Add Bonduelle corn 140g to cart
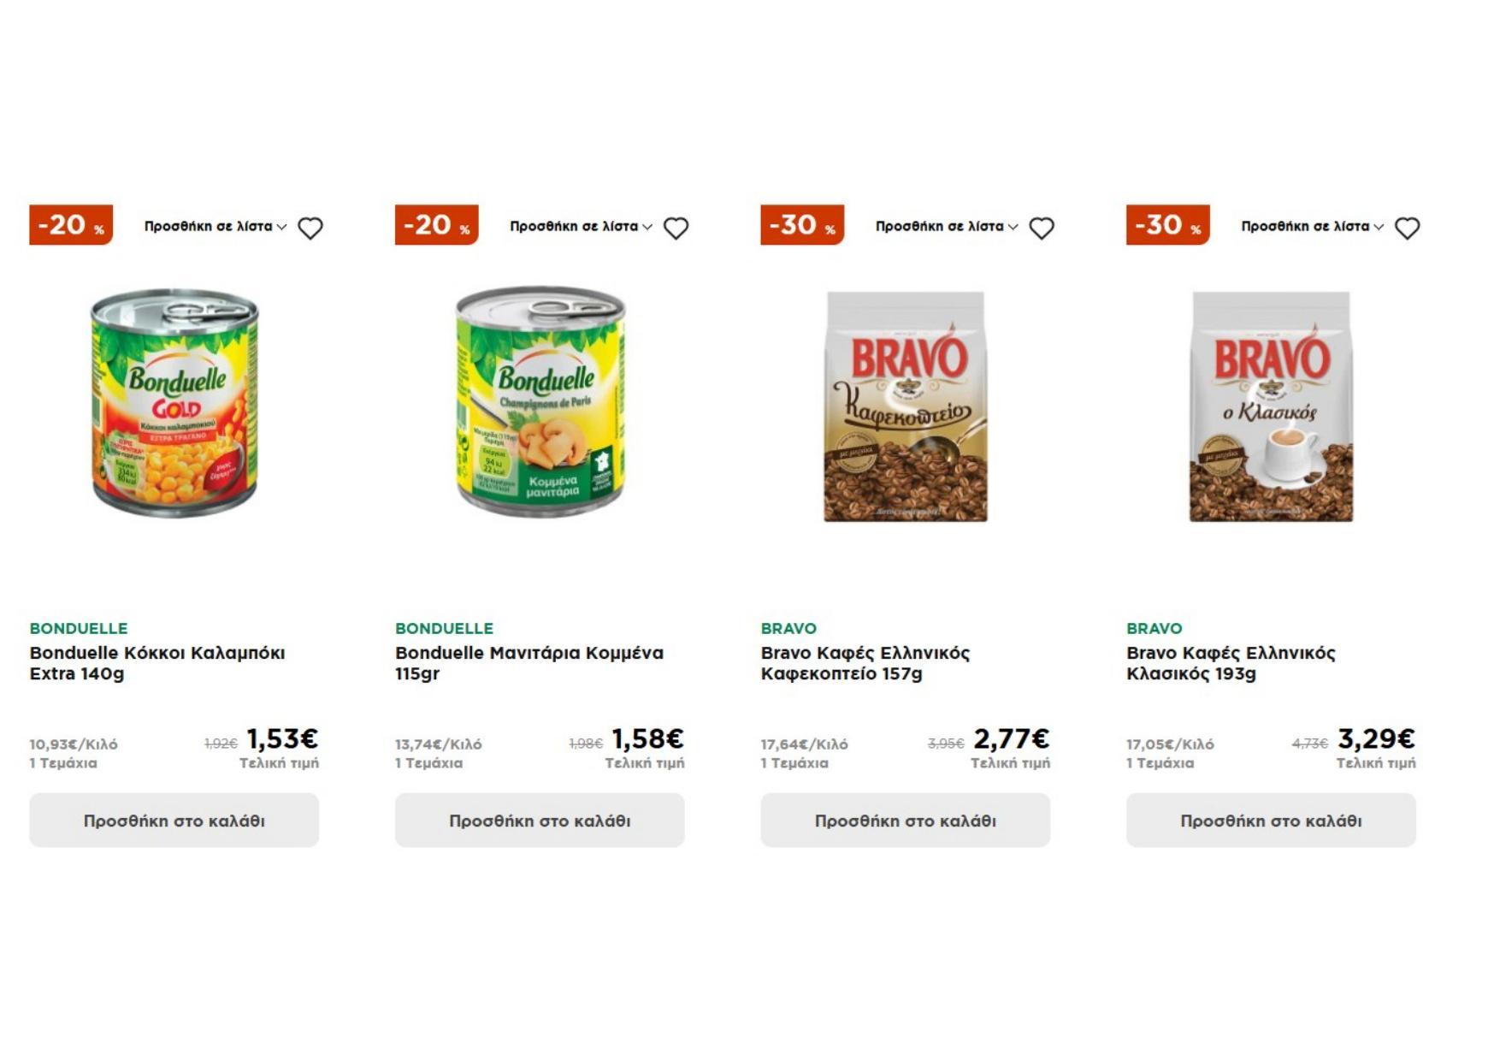1500x1061 pixels. 174,821
